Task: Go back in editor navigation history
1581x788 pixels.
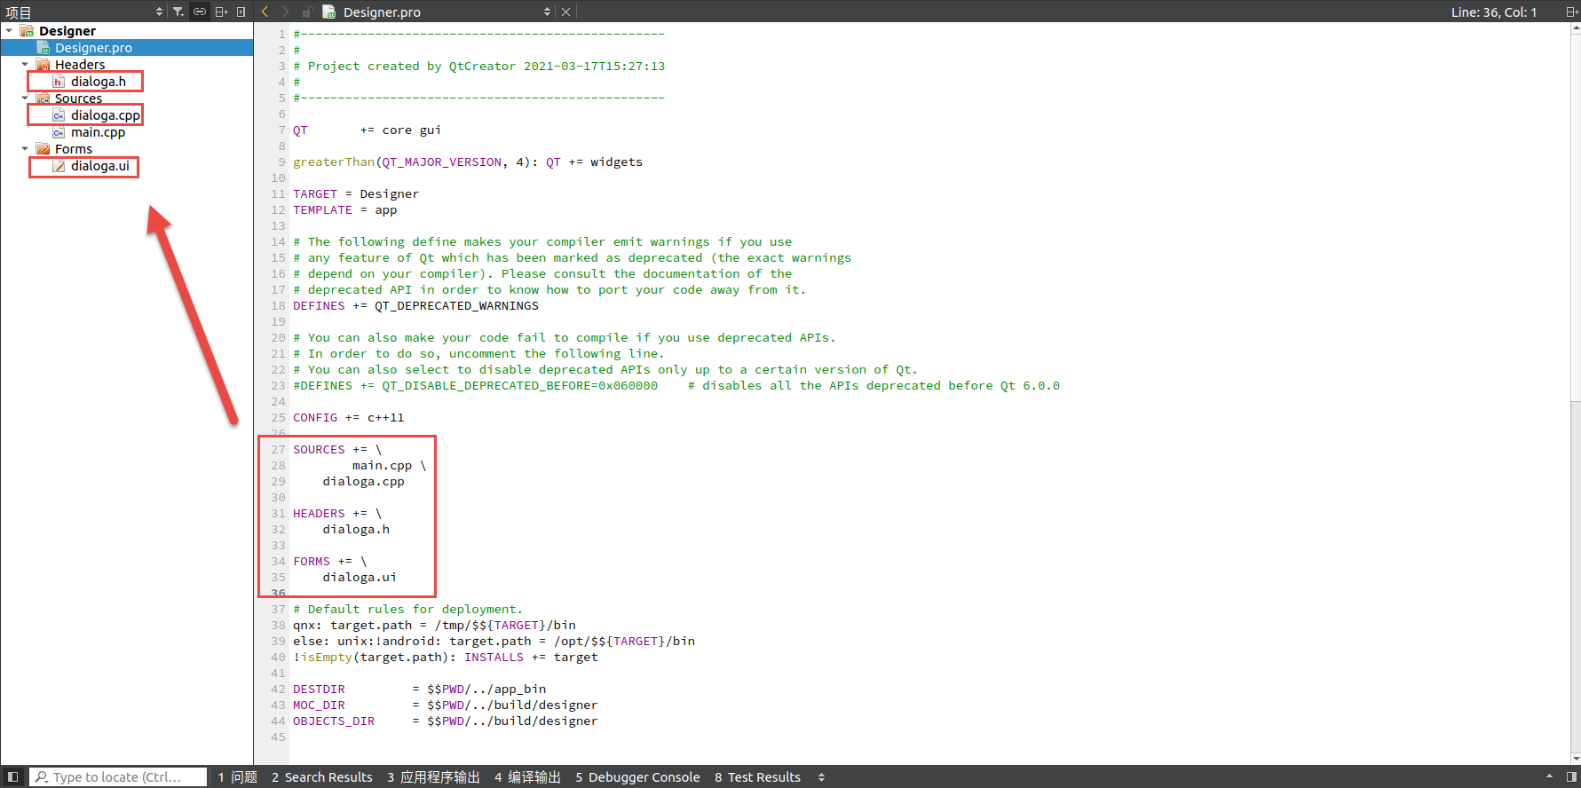Action: [x=265, y=12]
